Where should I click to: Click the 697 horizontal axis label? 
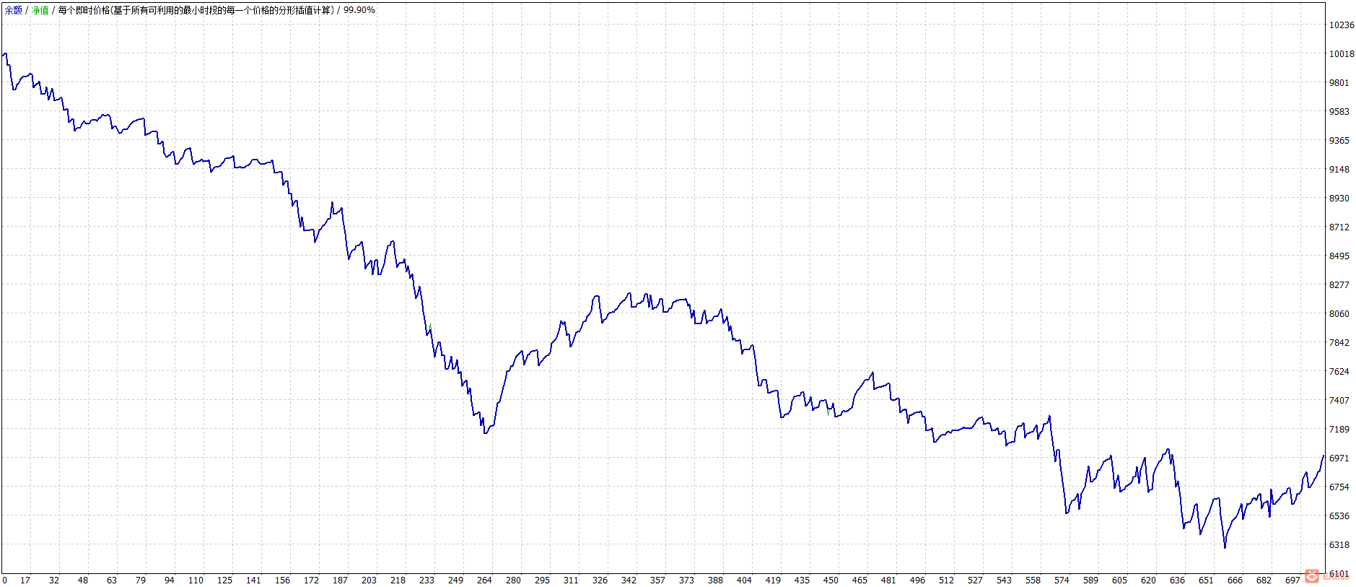1292,581
